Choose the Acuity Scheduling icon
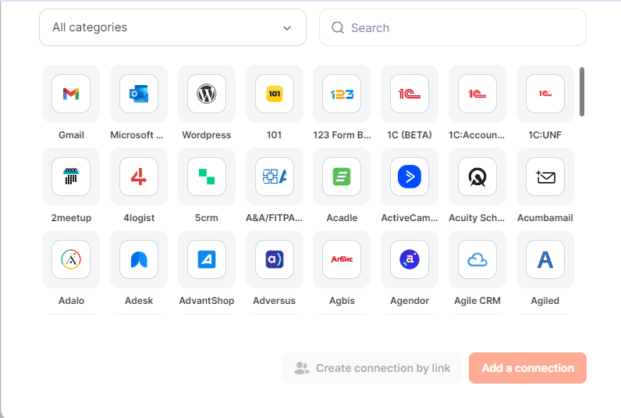The width and height of the screenshot is (621, 418). click(477, 177)
